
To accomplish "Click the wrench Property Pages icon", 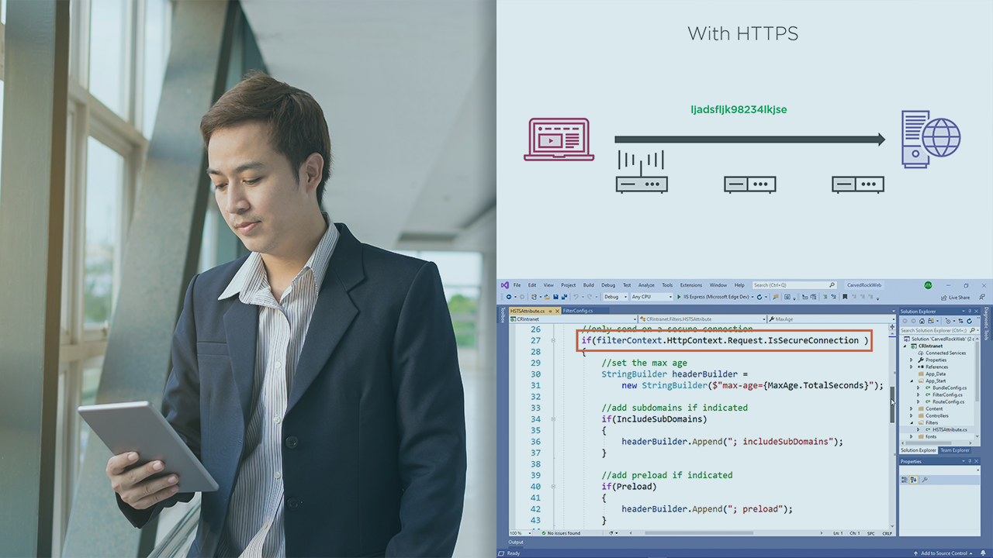I will click(925, 480).
